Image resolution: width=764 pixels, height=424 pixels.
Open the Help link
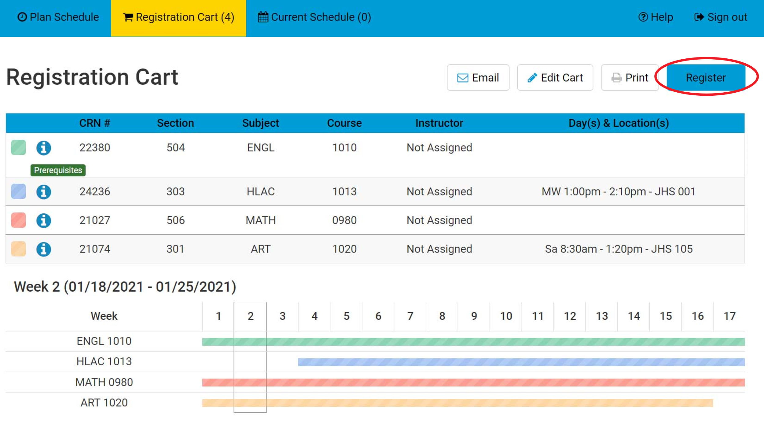[x=656, y=17]
